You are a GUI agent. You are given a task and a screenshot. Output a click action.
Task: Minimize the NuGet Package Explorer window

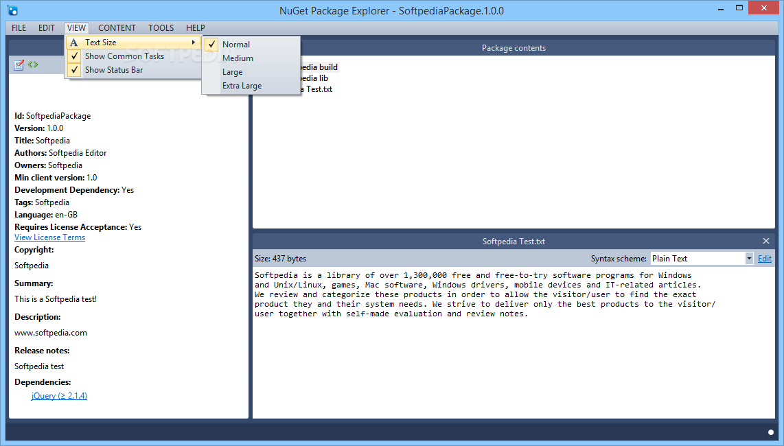click(721, 8)
